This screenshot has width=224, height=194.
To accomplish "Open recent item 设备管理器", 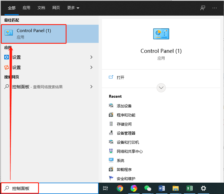I will coord(126,133).
